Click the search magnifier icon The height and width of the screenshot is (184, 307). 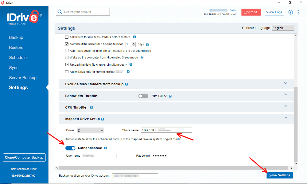point(60,12)
